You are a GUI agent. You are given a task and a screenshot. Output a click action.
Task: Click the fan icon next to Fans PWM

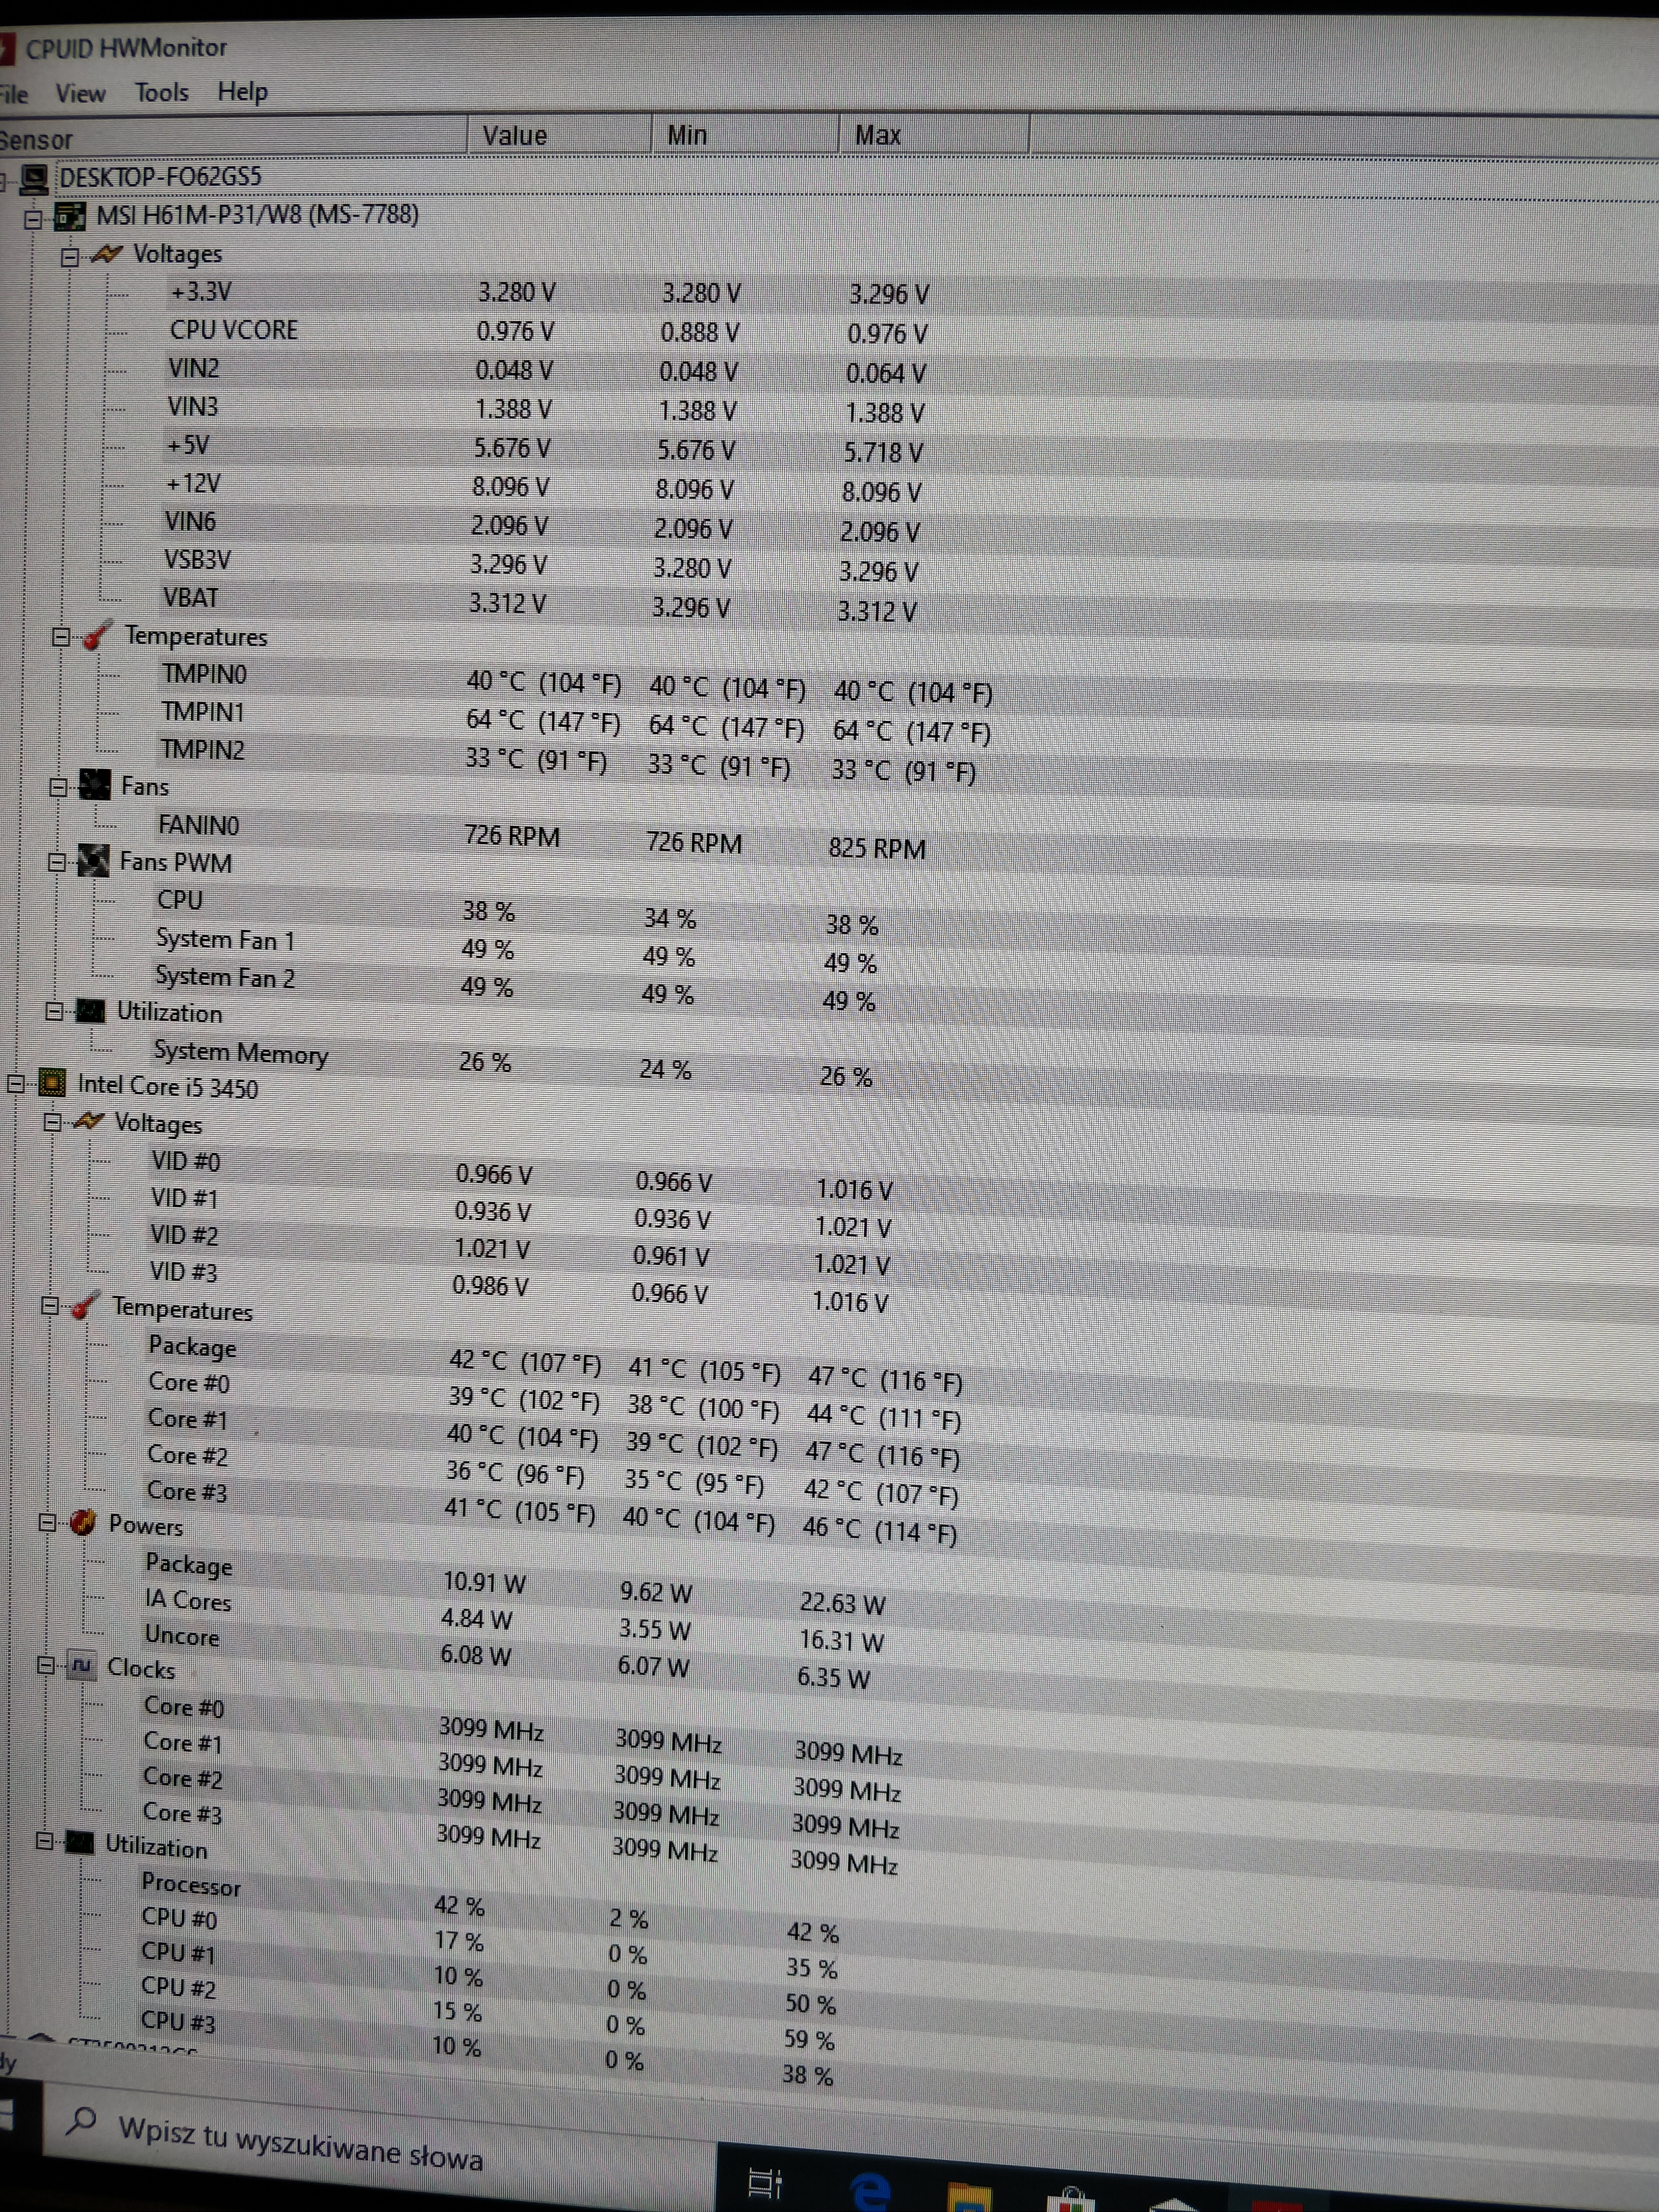(x=93, y=861)
